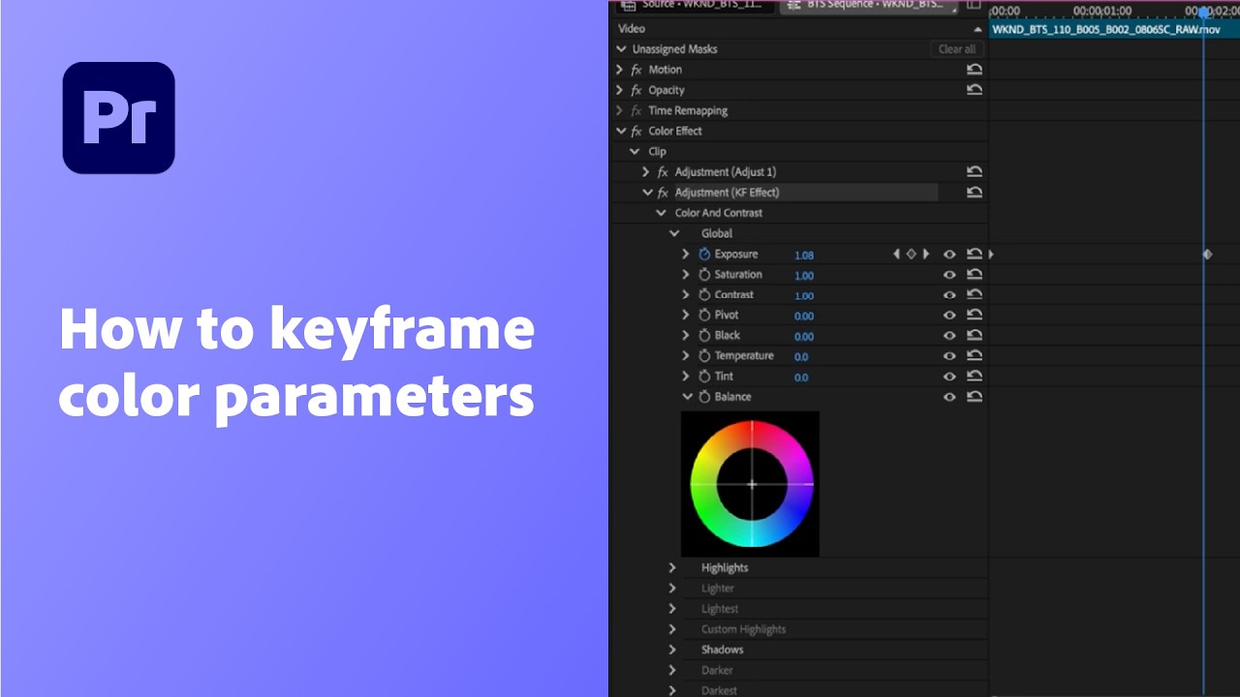Screen dimensions: 1240x697
Task: Expand Adjustment (Adjust 1)
Action: (646, 172)
